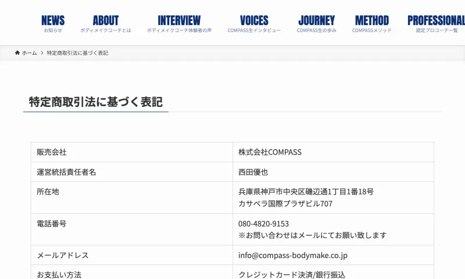Click the 電話番号 label cell
The height and width of the screenshot is (279, 465).
pyautogui.click(x=132, y=230)
